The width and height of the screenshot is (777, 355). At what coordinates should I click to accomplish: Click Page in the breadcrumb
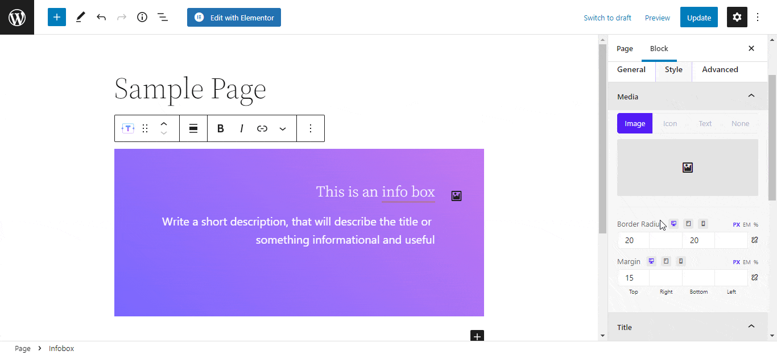(23, 348)
